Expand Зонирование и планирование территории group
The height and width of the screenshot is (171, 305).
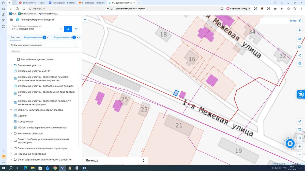tap(11, 148)
